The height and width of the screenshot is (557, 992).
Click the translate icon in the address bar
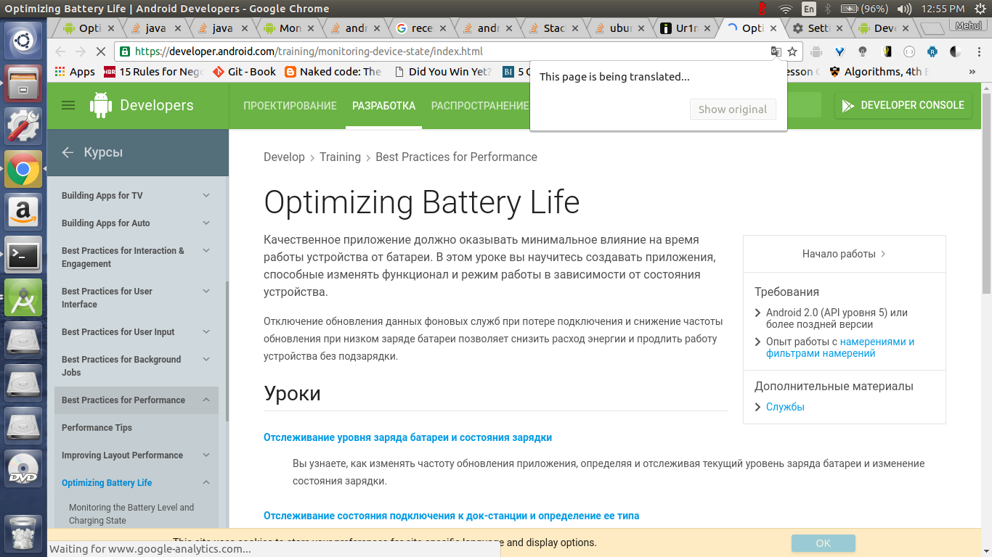[776, 51]
